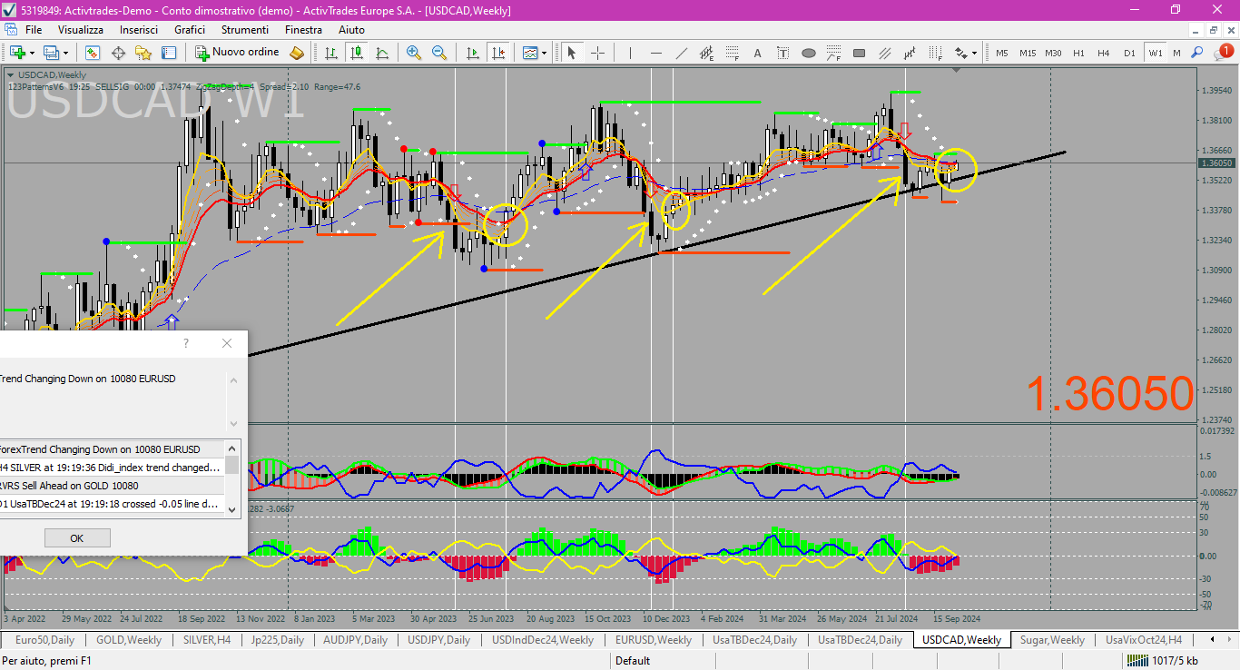Switch timeframe to M5
The image size is (1240, 670).
(1001, 53)
